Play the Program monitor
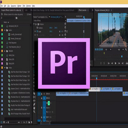The image size is (128, 128). [116, 63]
